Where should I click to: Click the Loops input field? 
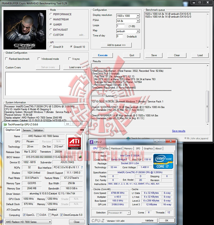coord(120,26)
